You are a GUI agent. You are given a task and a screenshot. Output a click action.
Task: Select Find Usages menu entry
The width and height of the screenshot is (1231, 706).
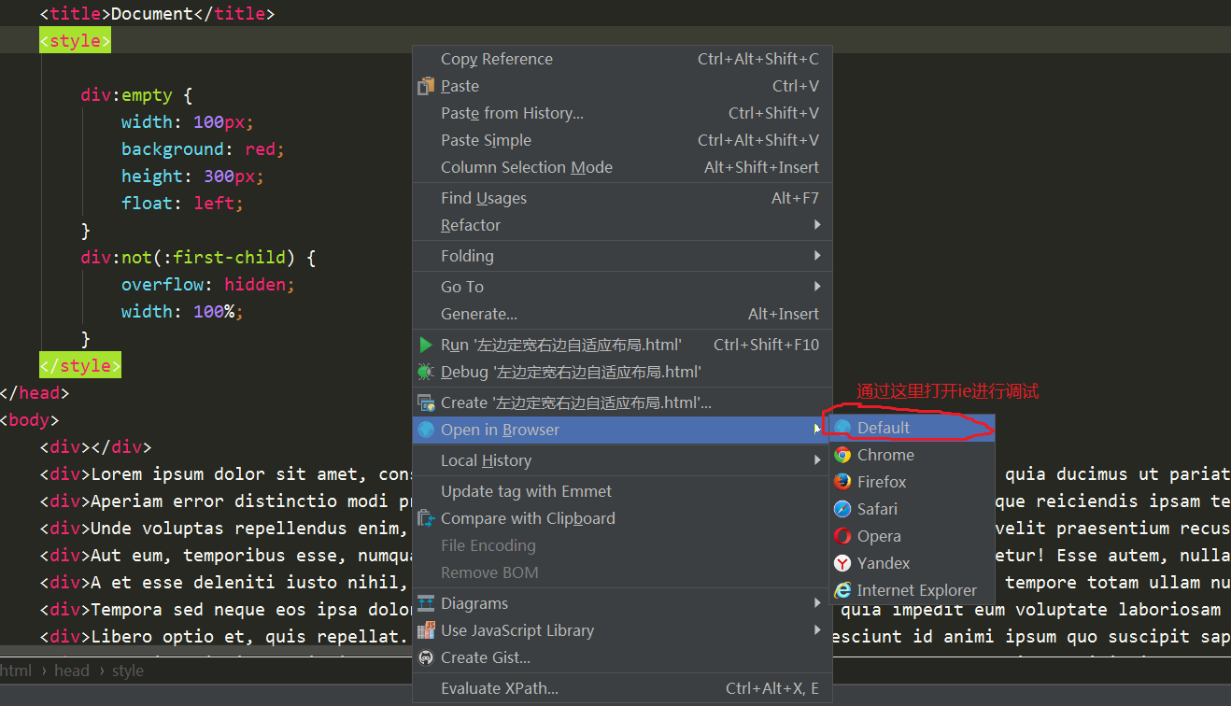coord(622,198)
